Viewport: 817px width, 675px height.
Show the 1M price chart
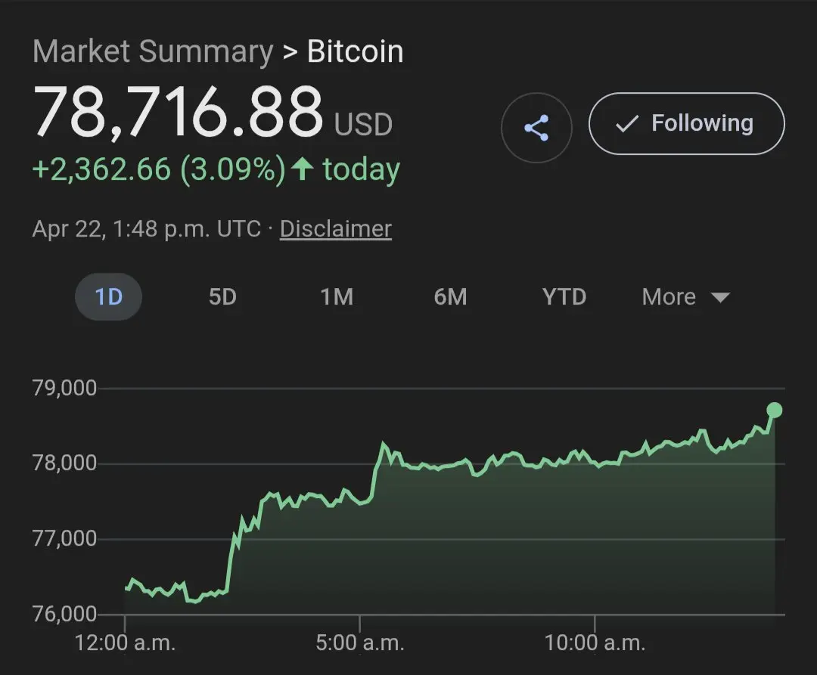pos(337,297)
